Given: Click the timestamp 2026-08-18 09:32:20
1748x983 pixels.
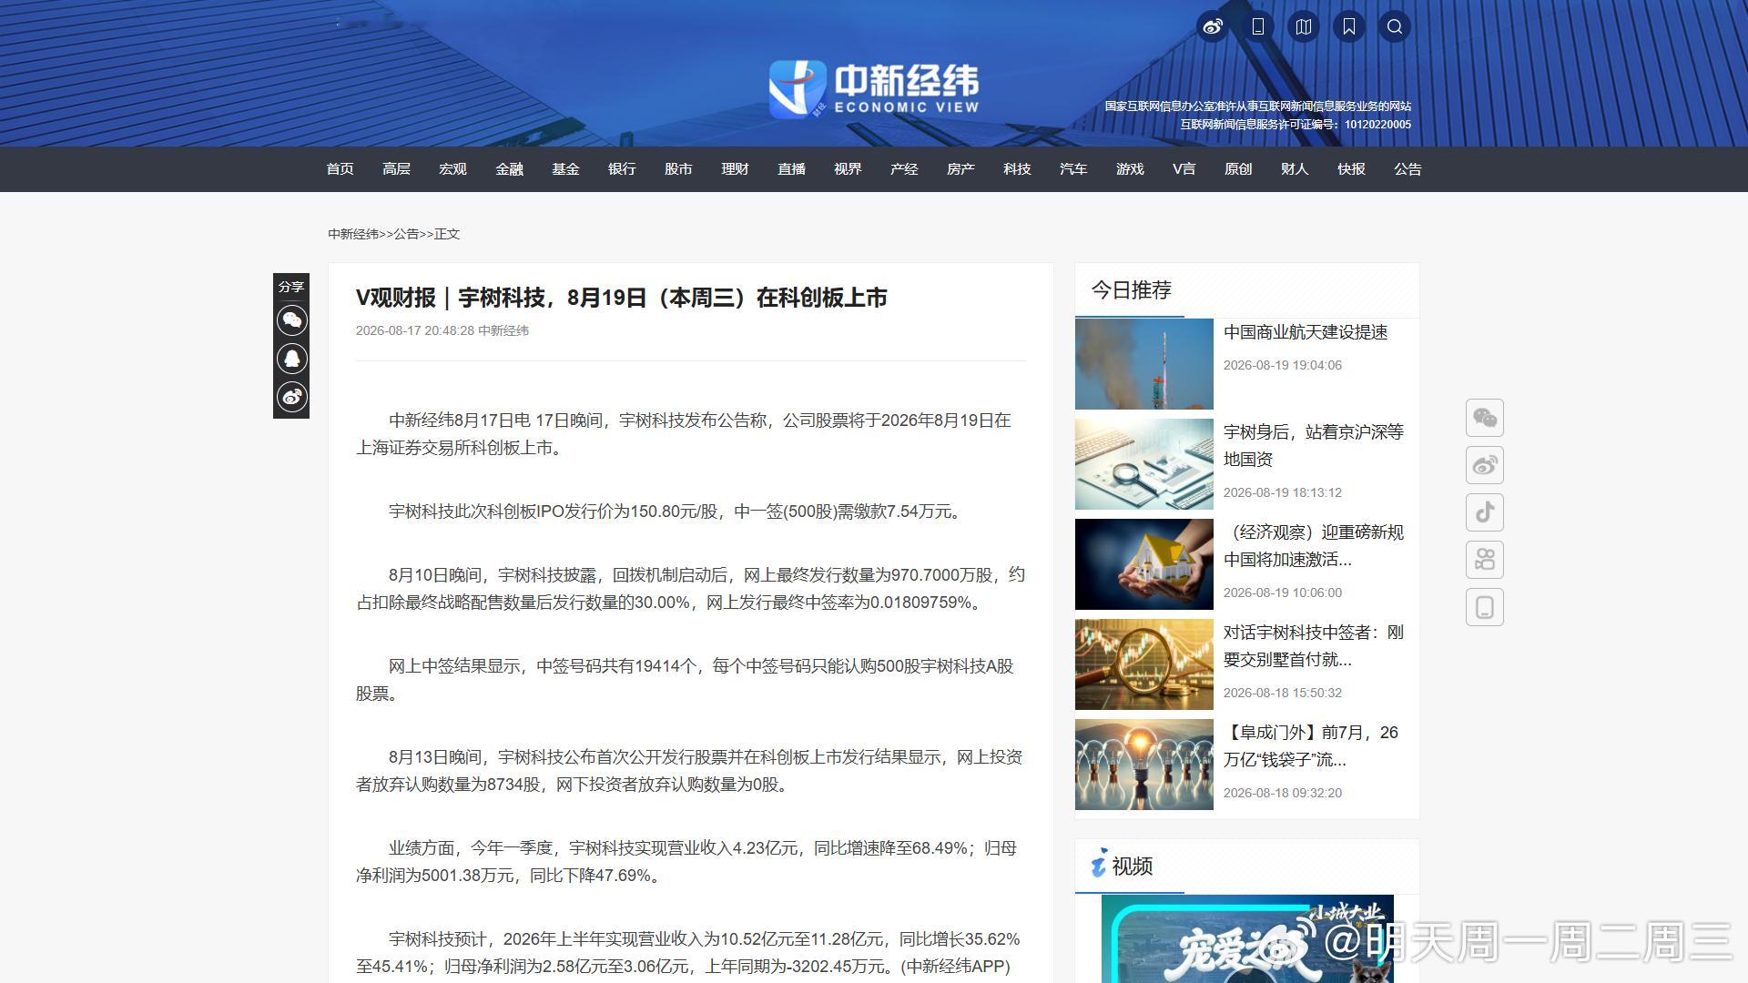Looking at the screenshot, I should tap(1283, 793).
